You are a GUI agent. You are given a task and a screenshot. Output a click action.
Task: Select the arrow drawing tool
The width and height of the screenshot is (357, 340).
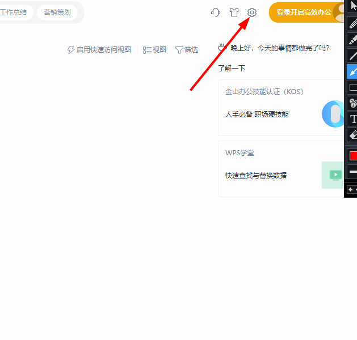point(352,71)
